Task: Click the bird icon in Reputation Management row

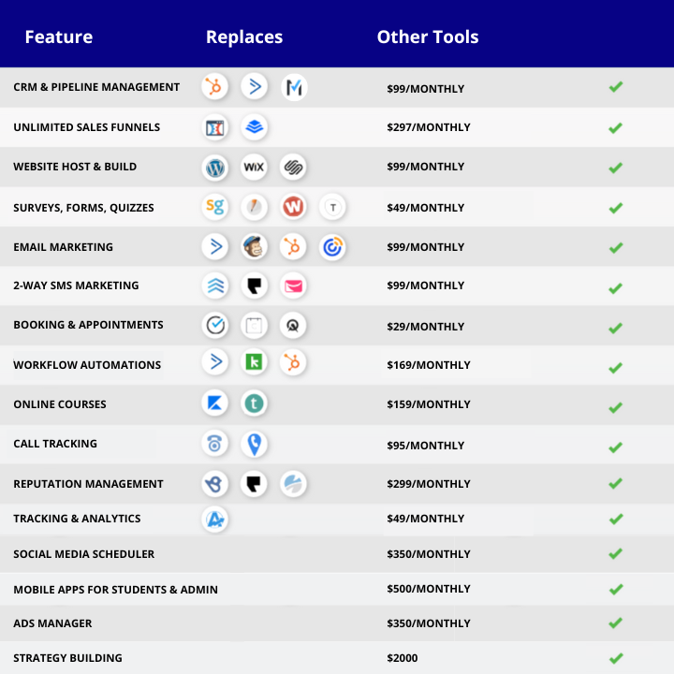Action: (214, 484)
